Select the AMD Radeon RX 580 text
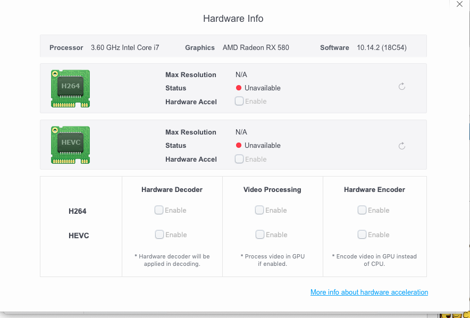The height and width of the screenshot is (318, 470). pos(256,48)
